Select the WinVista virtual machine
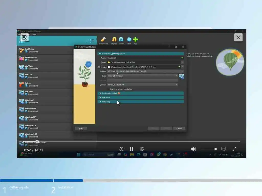 point(45,67)
